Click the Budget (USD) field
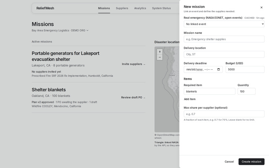The width and height of the screenshot is (269, 168). (x=245, y=69)
